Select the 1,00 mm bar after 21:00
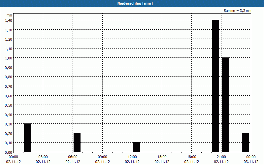264x165 pixels. pyautogui.click(x=225, y=105)
